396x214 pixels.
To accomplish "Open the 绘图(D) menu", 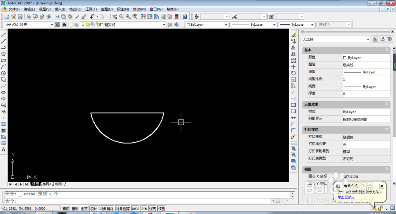I will (x=107, y=9).
